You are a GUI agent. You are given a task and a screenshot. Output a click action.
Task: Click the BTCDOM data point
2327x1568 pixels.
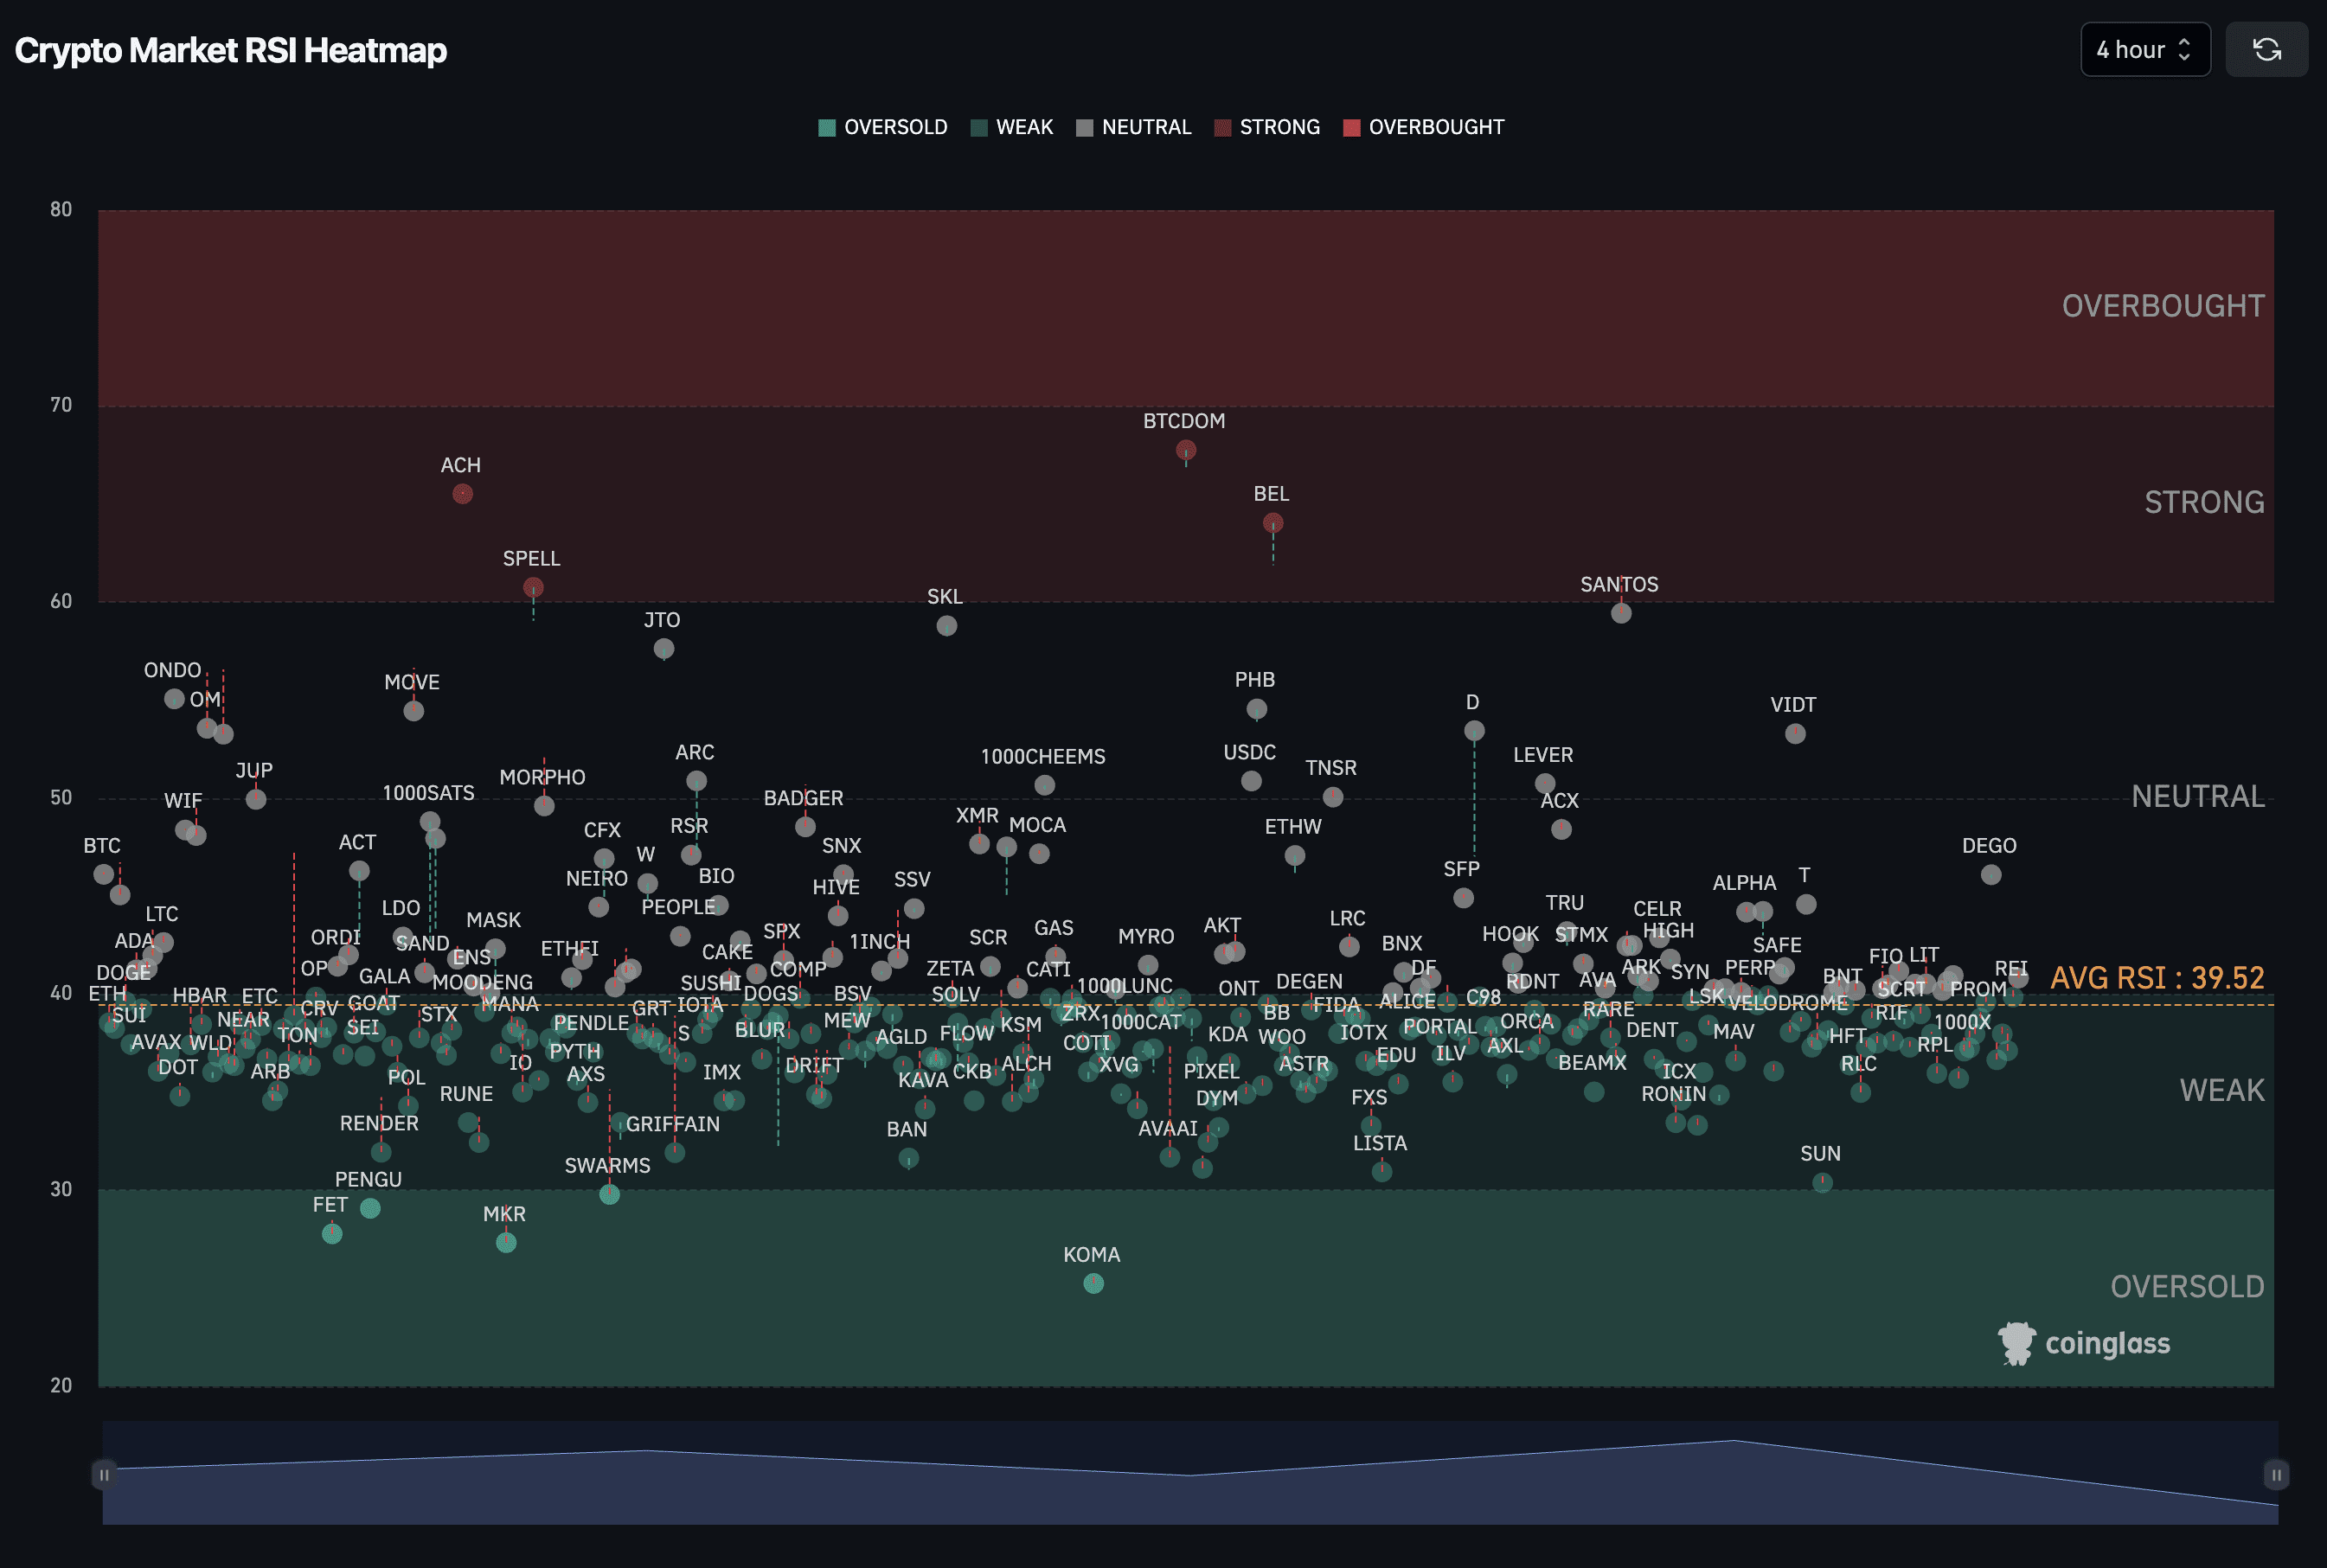point(1186,450)
